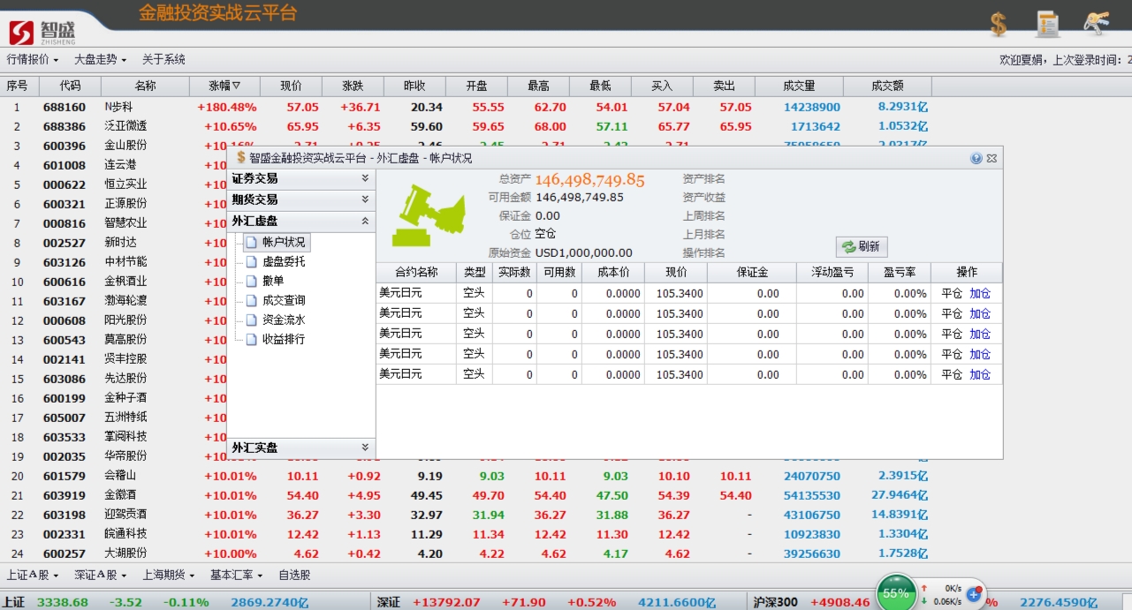Click 加仓 in the last 美元日元 row
This screenshot has width=1132, height=610.
point(980,374)
